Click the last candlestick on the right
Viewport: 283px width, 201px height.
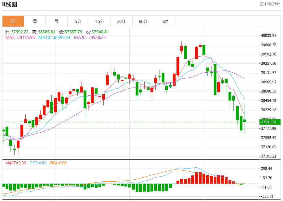point(245,121)
